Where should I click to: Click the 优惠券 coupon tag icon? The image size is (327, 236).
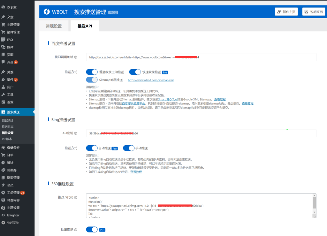pos(3,170)
